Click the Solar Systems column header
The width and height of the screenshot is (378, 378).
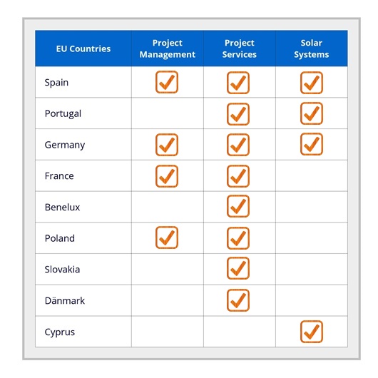(312, 48)
